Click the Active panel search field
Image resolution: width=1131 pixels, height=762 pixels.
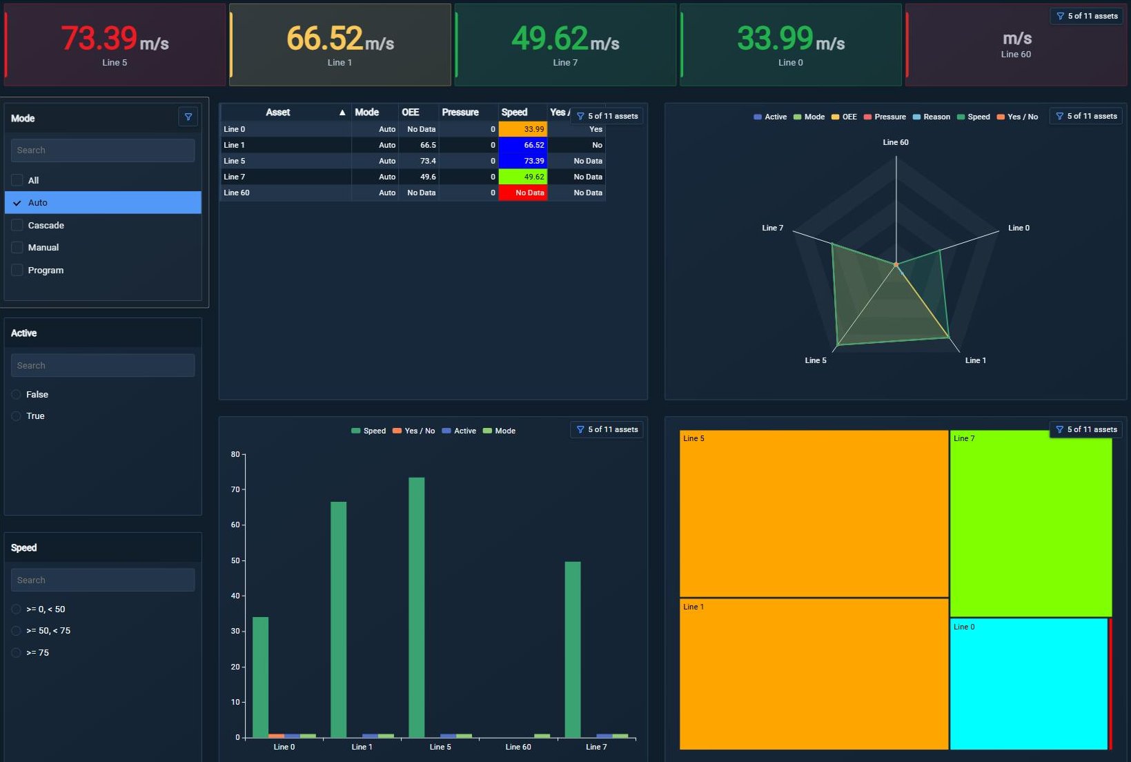tap(103, 365)
